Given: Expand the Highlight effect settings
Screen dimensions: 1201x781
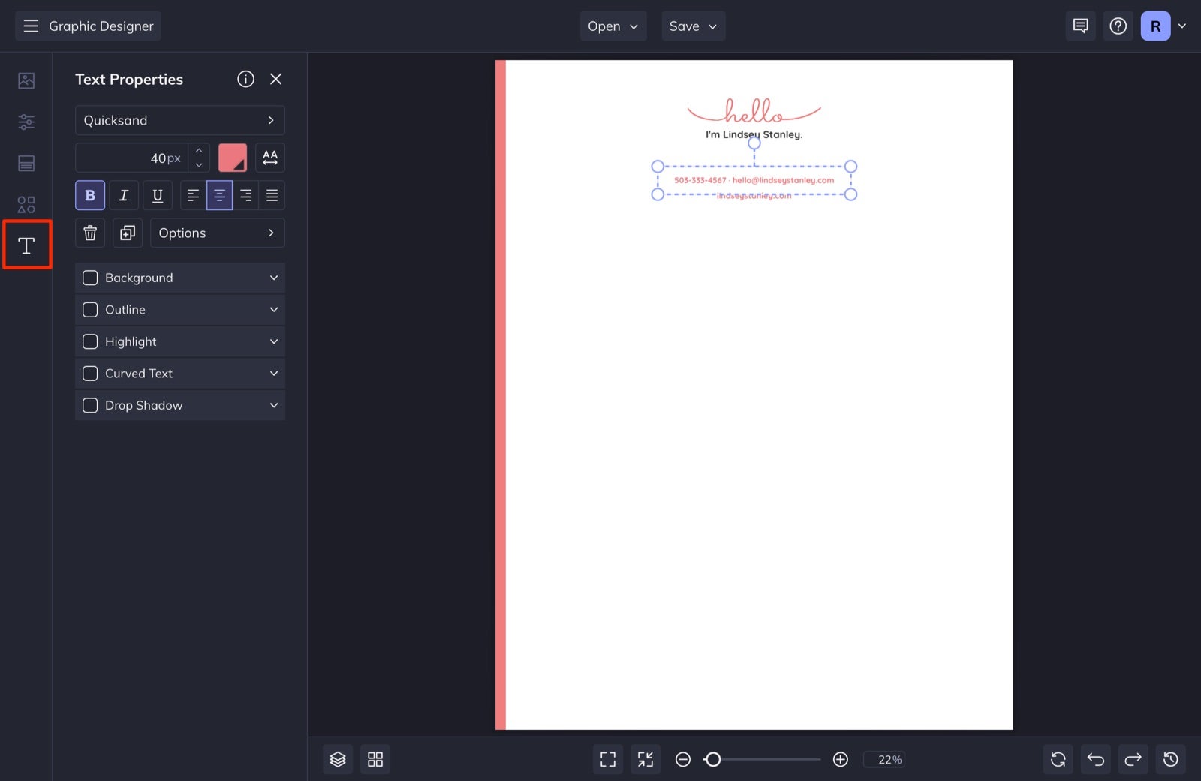Looking at the screenshot, I should click(272, 341).
